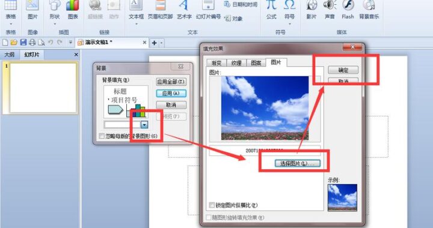Image resolution: width=433 pixels, height=228 pixels.
Task: Toggle 忽略母版的背景图形 checkbox
Action: click(102, 136)
